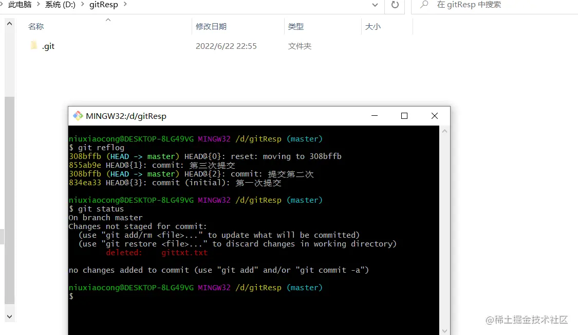Sort files by 名称 column
578x335 pixels.
pos(36,27)
